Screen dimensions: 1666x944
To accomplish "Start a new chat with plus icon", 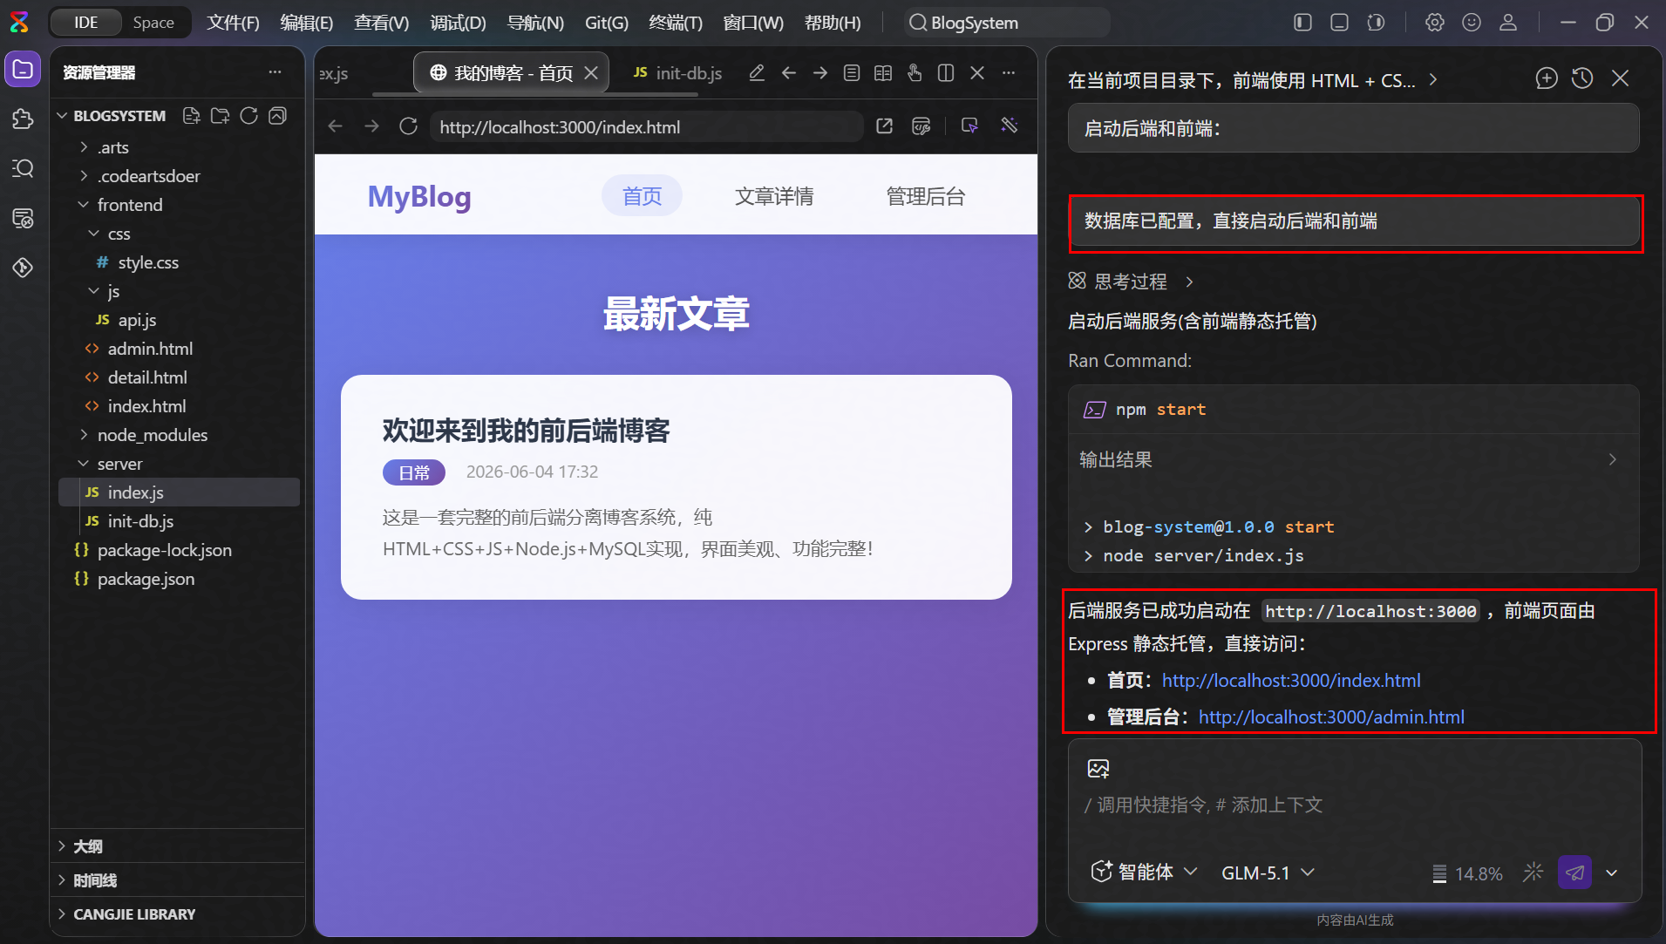I will tap(1547, 78).
